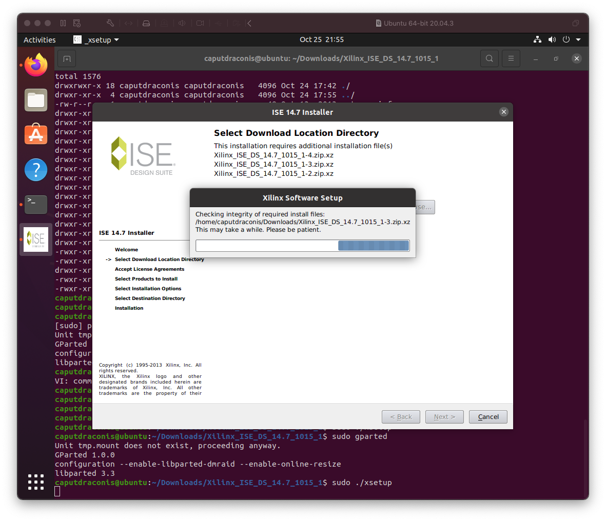This screenshot has height=521, width=606.
Task: Cancel the ISE 14.7 installation
Action: [488, 417]
